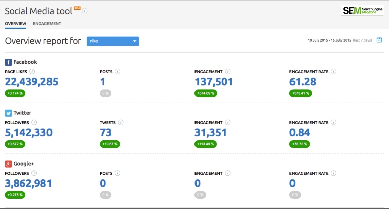Show info for Google+ Engagement
This screenshot has height=209, width=389.
(x=228, y=173)
